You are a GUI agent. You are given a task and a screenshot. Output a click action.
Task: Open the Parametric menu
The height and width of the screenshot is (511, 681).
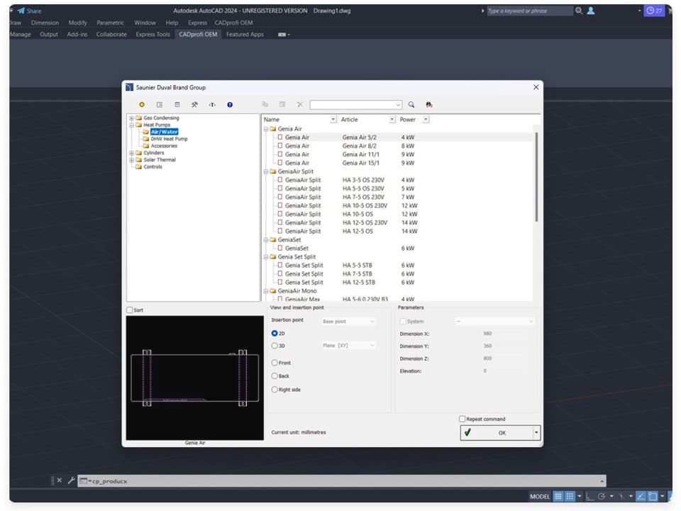tap(110, 23)
